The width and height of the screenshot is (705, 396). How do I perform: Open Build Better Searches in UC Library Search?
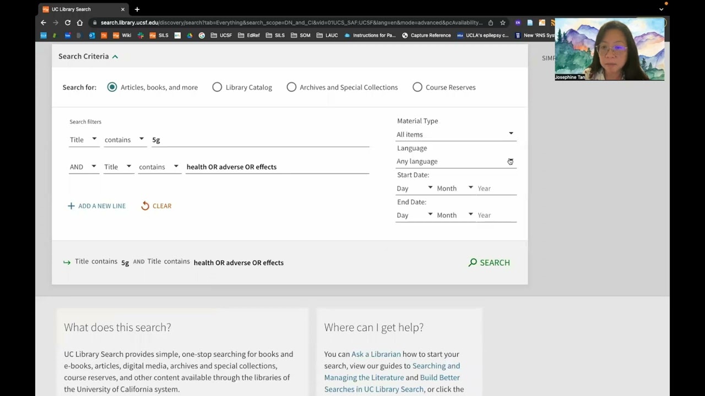392,383
